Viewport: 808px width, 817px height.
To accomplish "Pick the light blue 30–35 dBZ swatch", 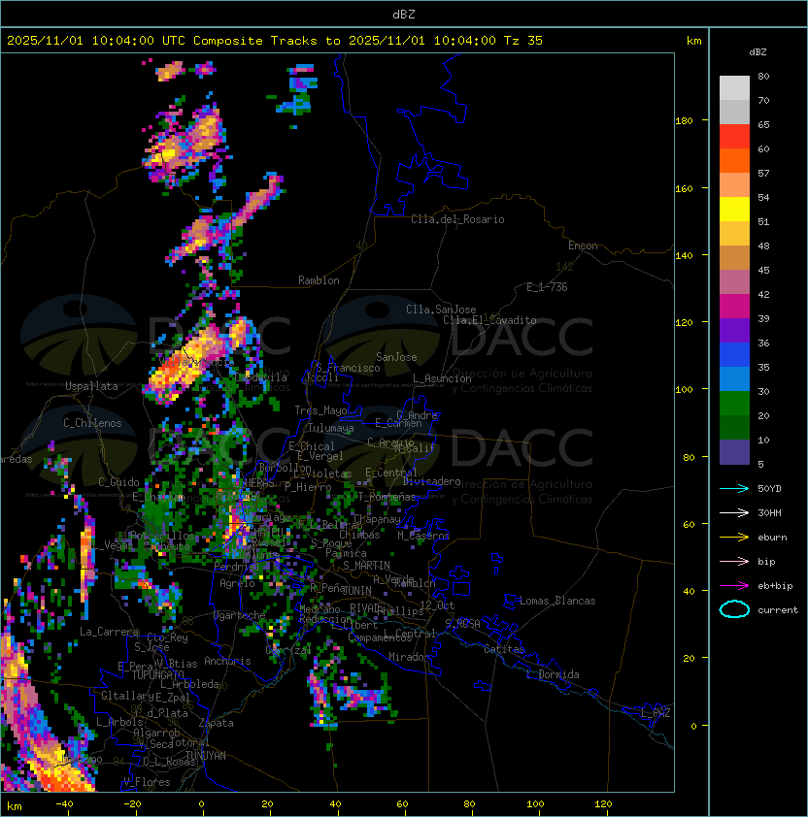I will (734, 378).
